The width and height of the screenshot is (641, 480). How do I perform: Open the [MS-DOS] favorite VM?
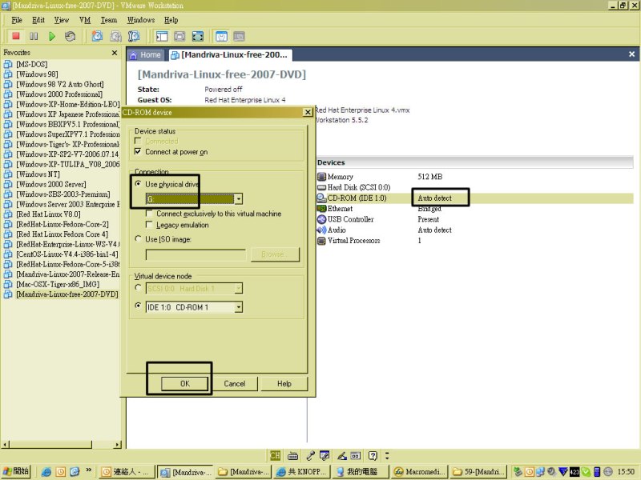click(x=31, y=64)
